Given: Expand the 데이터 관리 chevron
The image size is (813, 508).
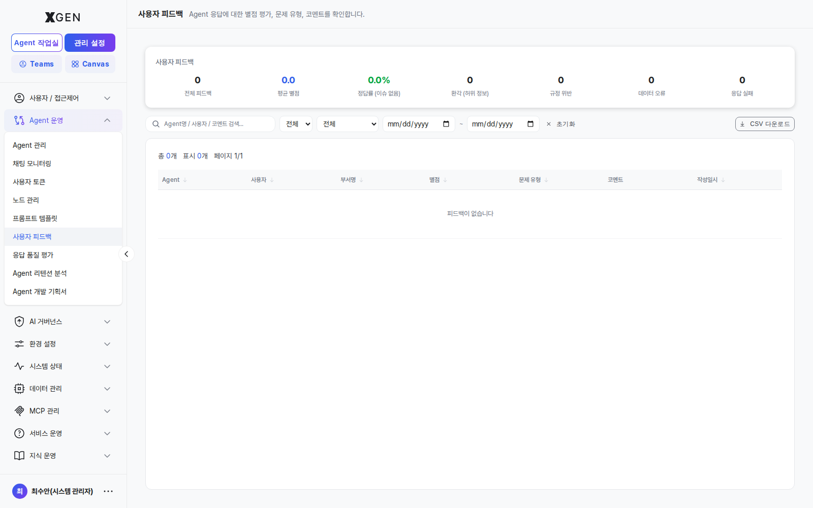Looking at the screenshot, I should (107, 389).
